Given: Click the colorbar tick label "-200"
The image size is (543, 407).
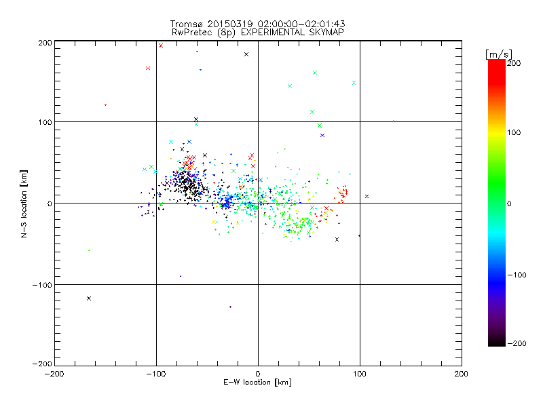Looking at the screenshot, I should point(517,343).
